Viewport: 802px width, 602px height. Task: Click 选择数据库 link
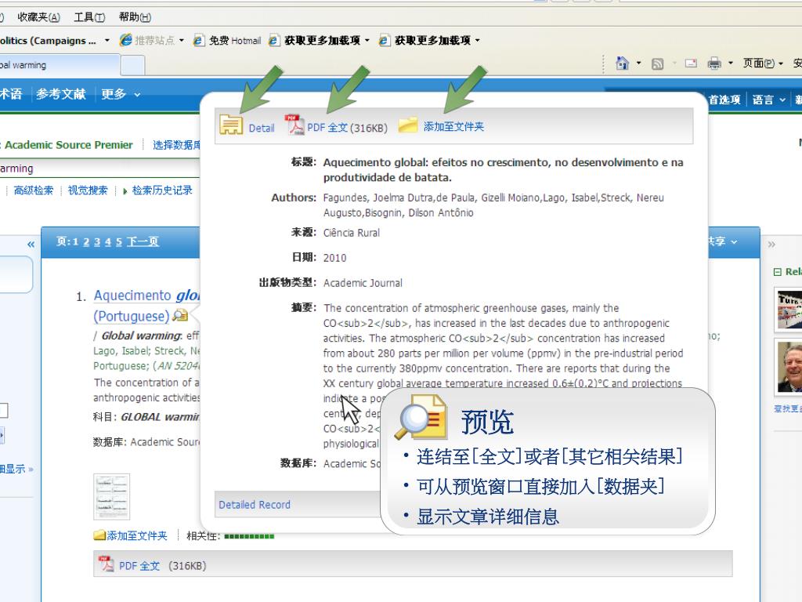pos(176,145)
